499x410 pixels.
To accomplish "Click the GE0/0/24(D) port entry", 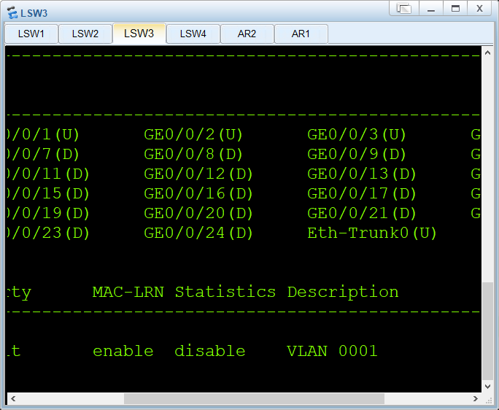I will (198, 233).
